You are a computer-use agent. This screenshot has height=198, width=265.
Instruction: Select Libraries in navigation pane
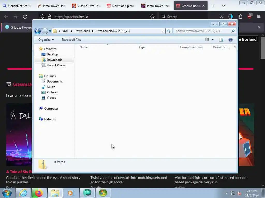click(50, 76)
